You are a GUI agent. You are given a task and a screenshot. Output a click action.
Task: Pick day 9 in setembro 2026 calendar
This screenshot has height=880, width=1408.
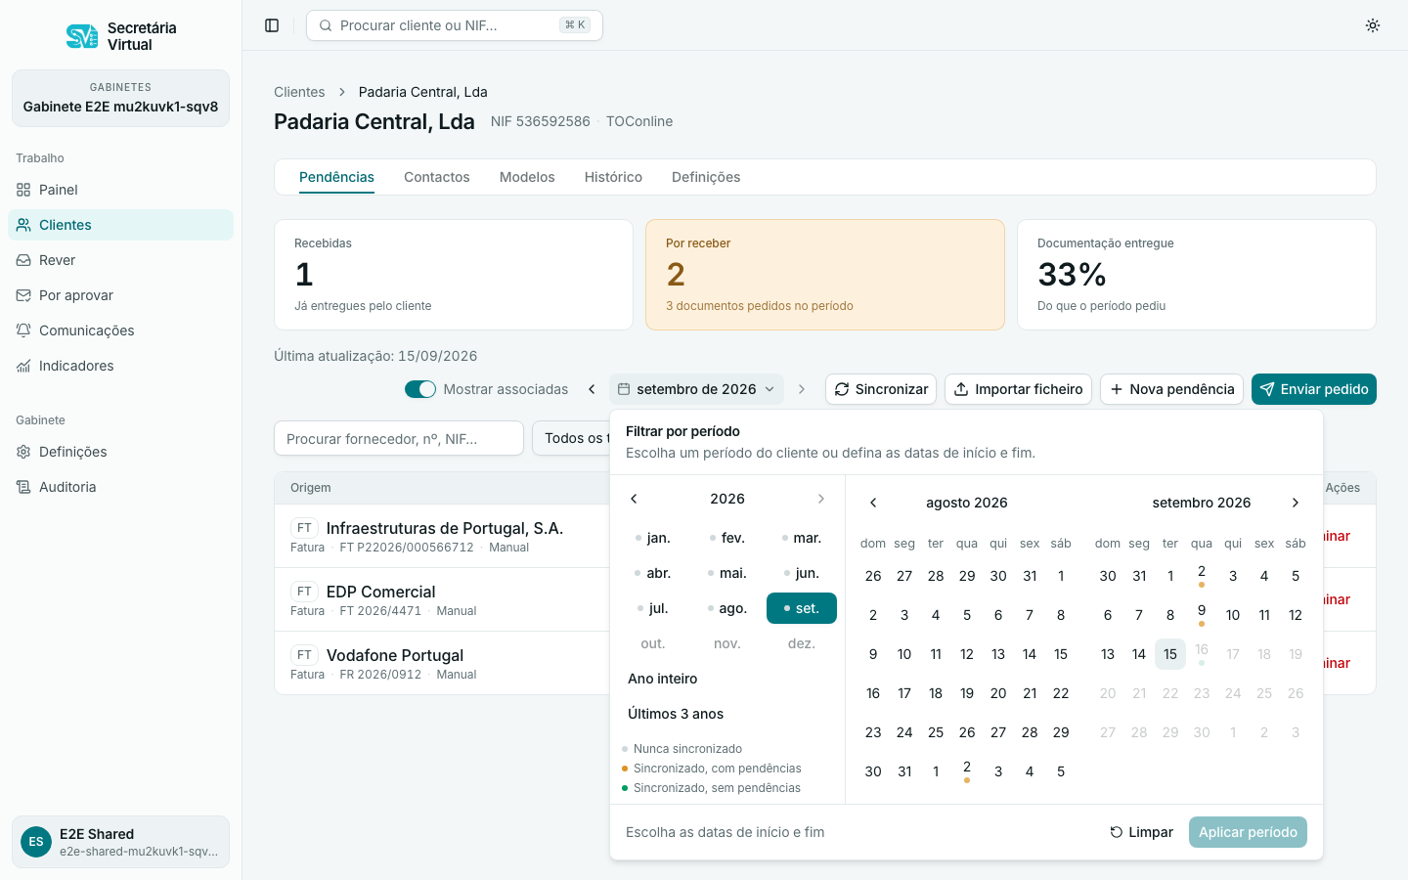1202,615
